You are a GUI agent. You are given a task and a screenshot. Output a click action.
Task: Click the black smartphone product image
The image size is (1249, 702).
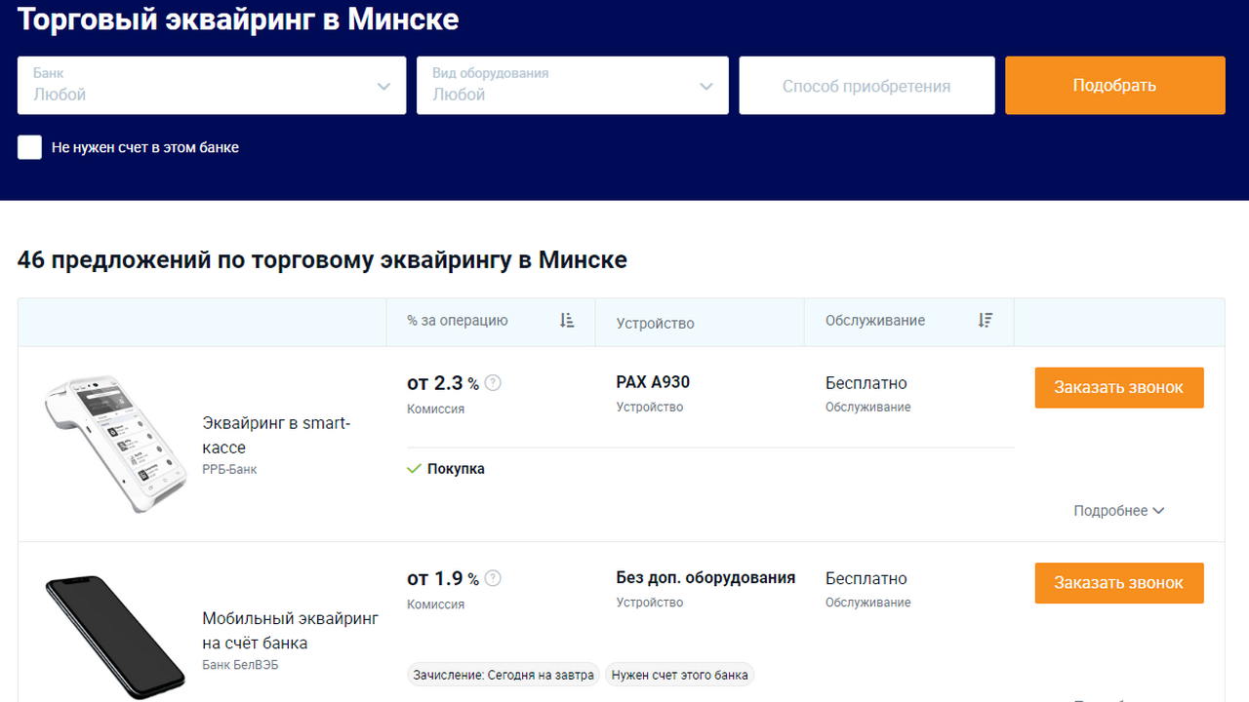[x=114, y=634]
